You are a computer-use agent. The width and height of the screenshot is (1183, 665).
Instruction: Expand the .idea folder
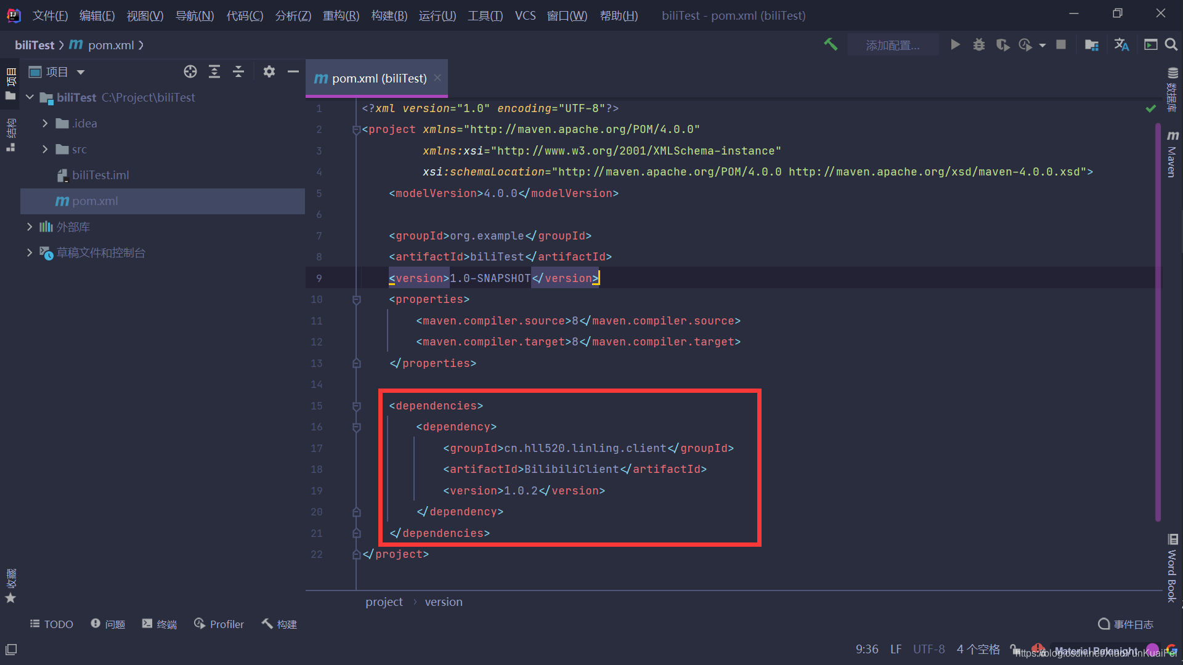pos(44,123)
